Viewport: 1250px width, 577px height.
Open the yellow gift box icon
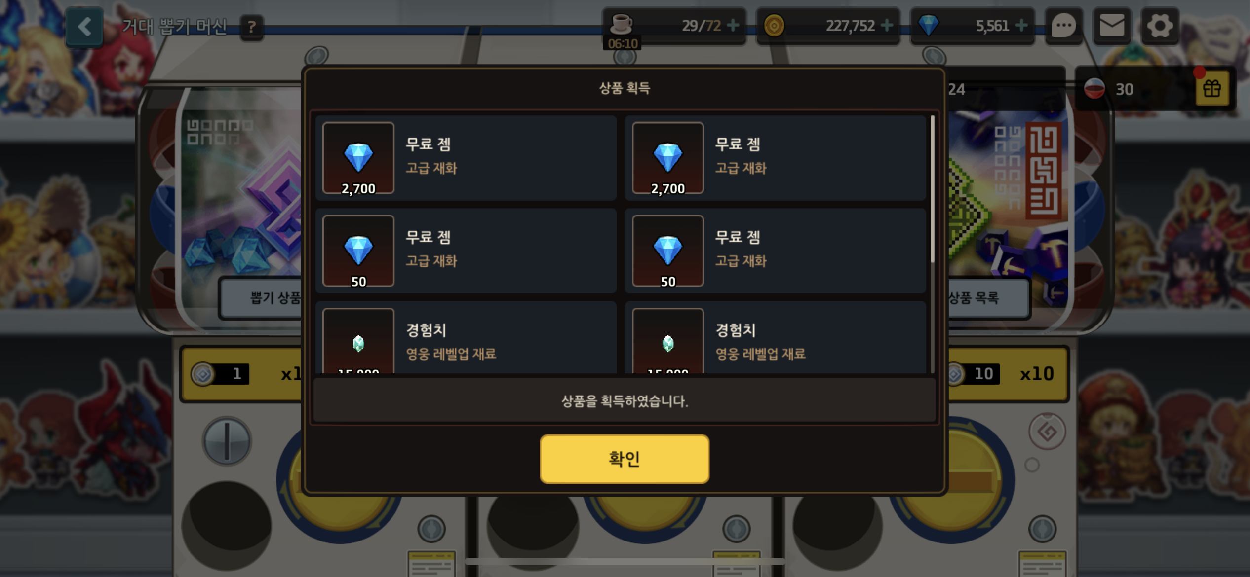point(1212,89)
